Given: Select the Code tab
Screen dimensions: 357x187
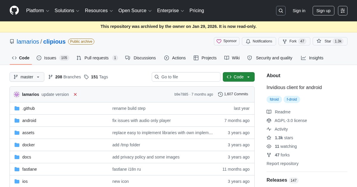Looking at the screenshot, I should tap(21, 58).
